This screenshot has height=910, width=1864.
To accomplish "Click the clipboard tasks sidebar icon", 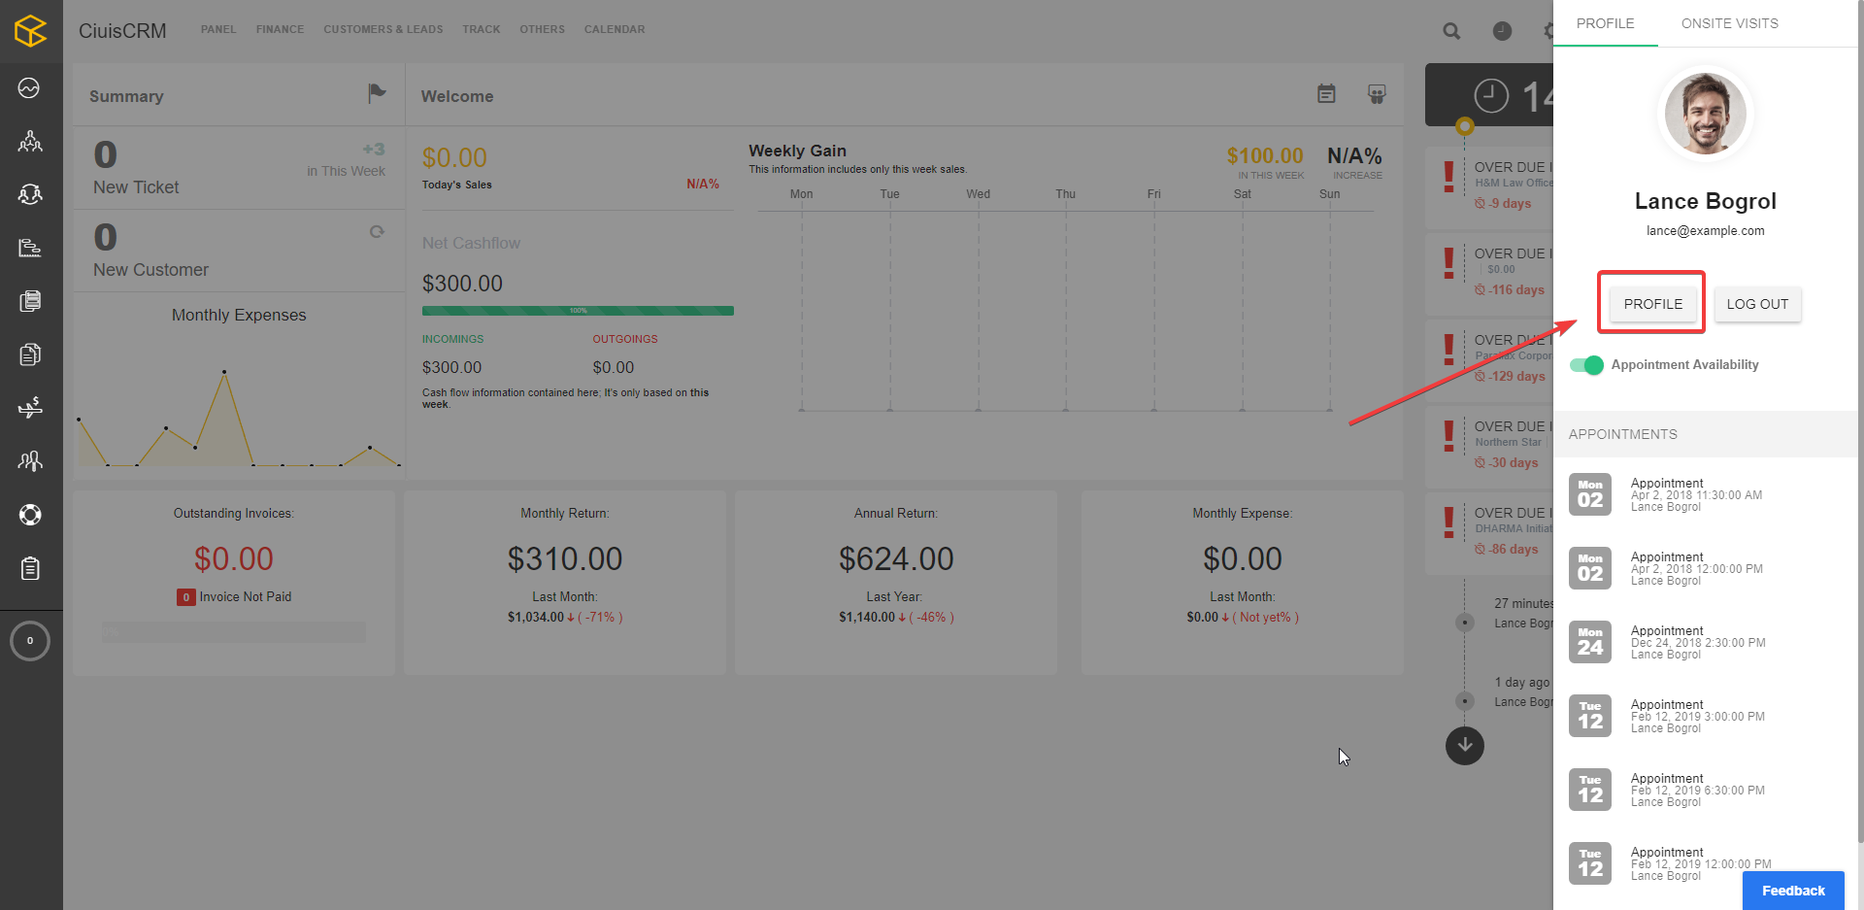I will pyautogui.click(x=30, y=568).
